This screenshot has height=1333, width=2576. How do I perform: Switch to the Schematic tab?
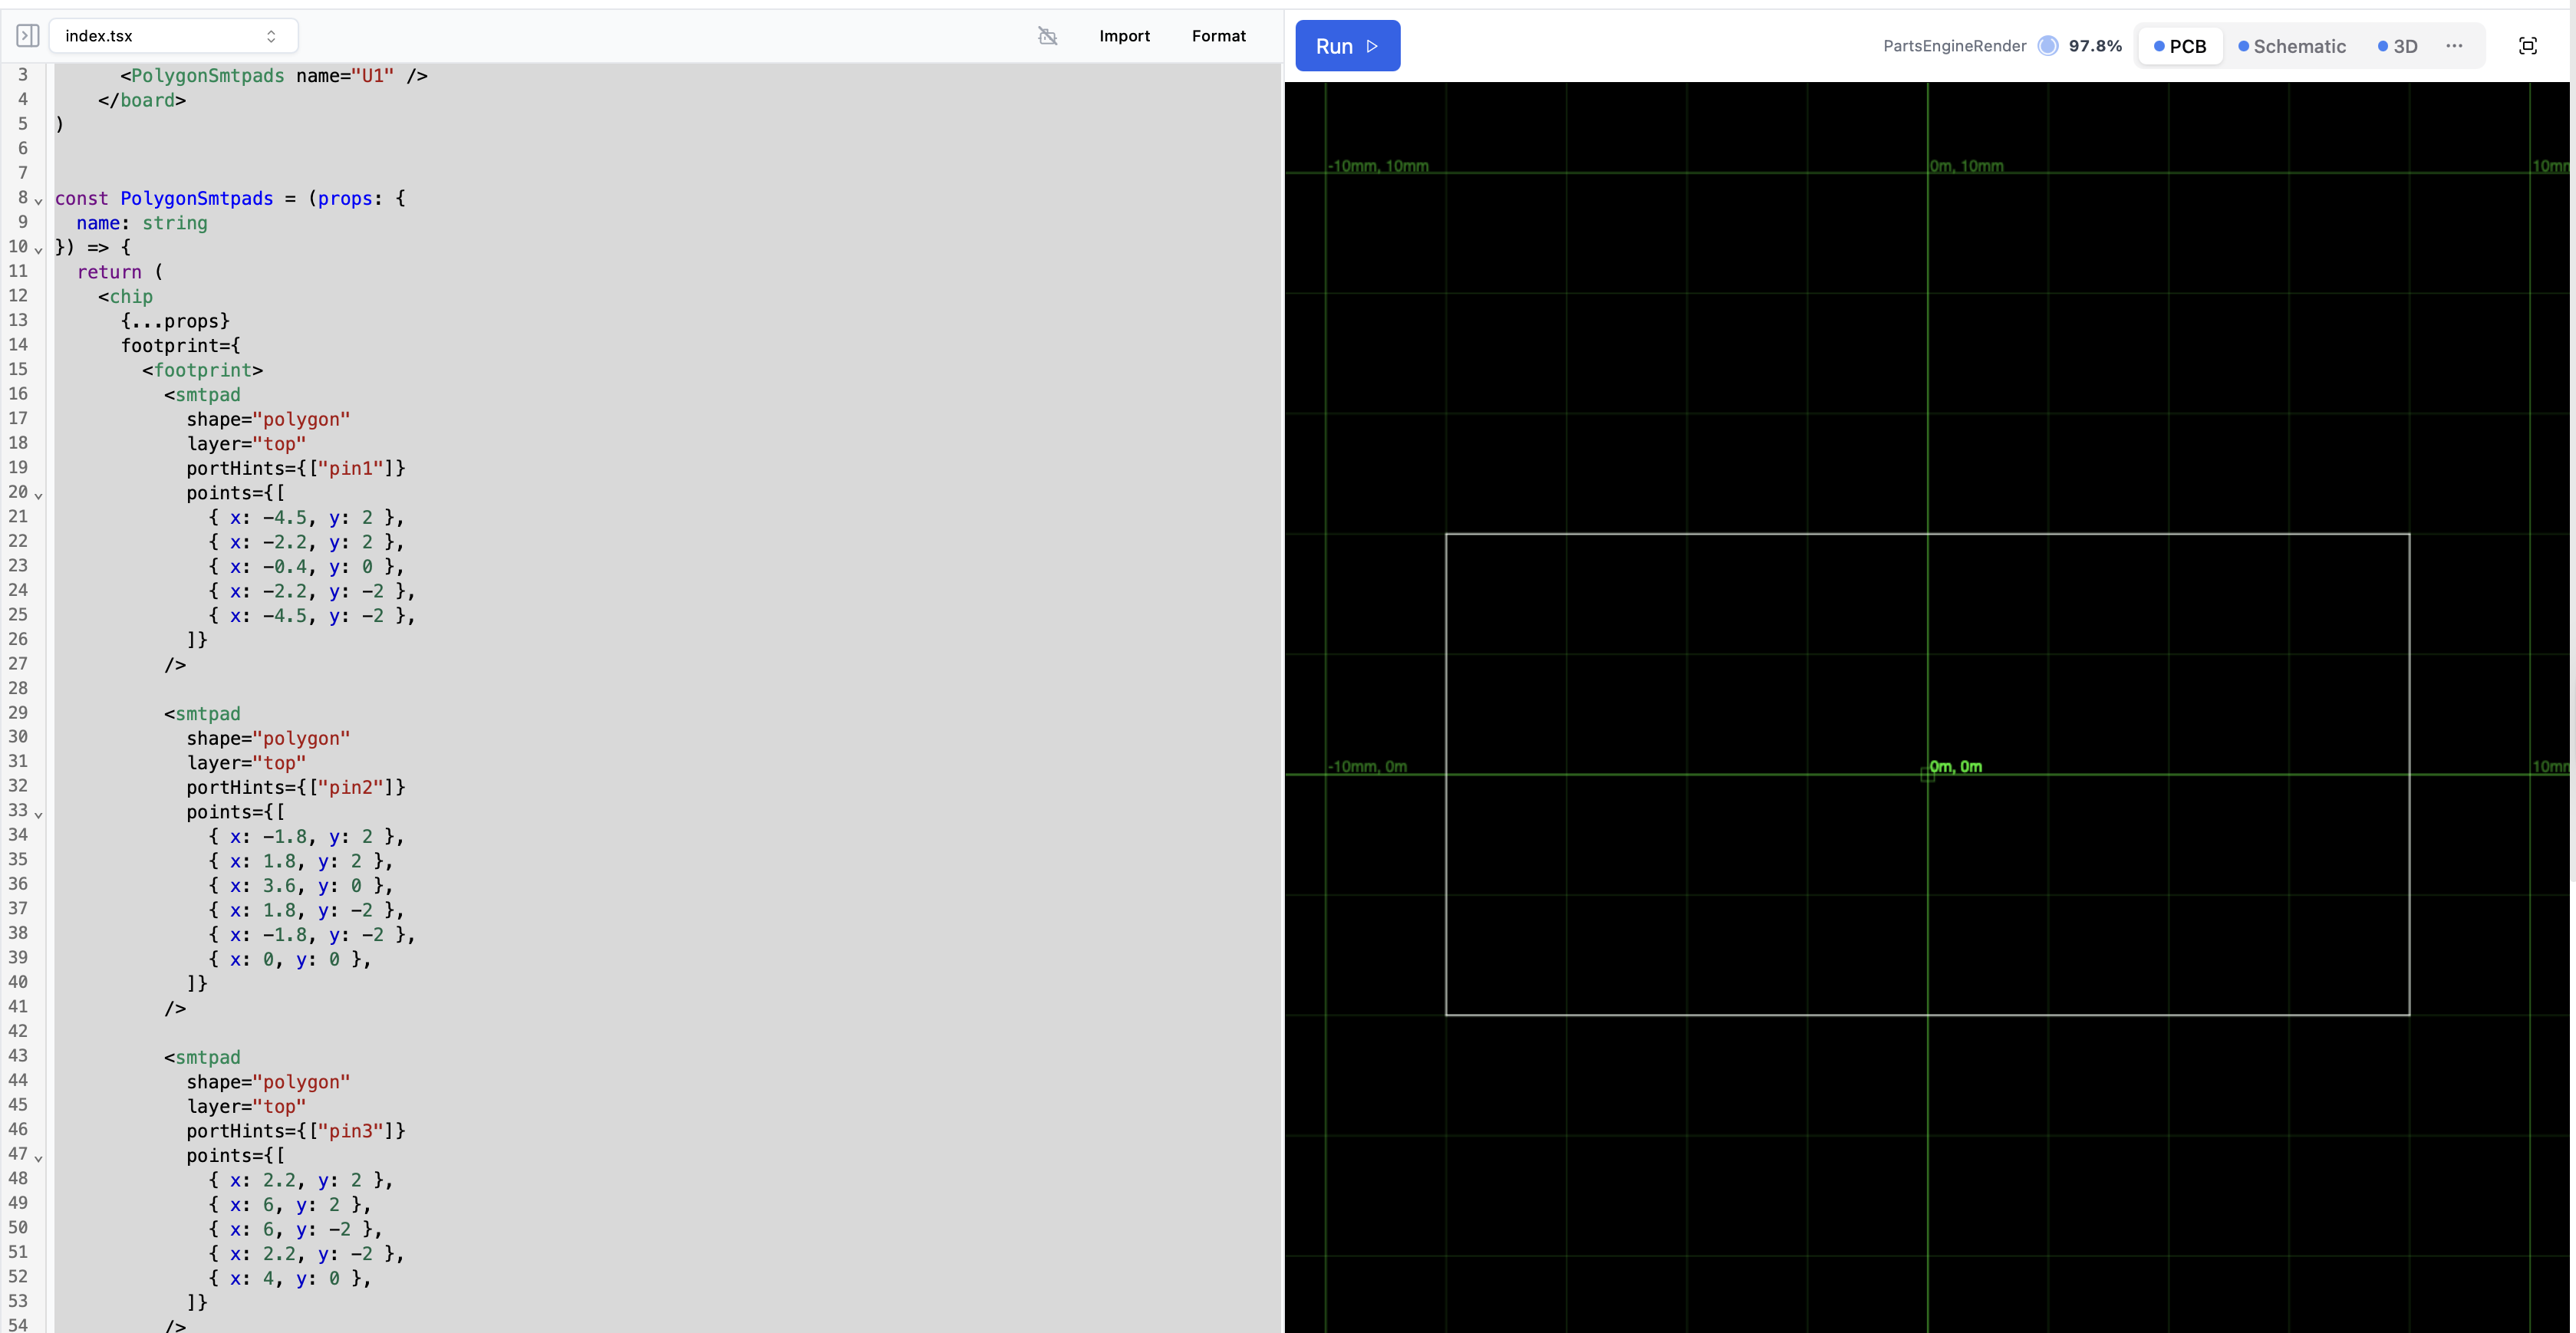tap(2291, 46)
